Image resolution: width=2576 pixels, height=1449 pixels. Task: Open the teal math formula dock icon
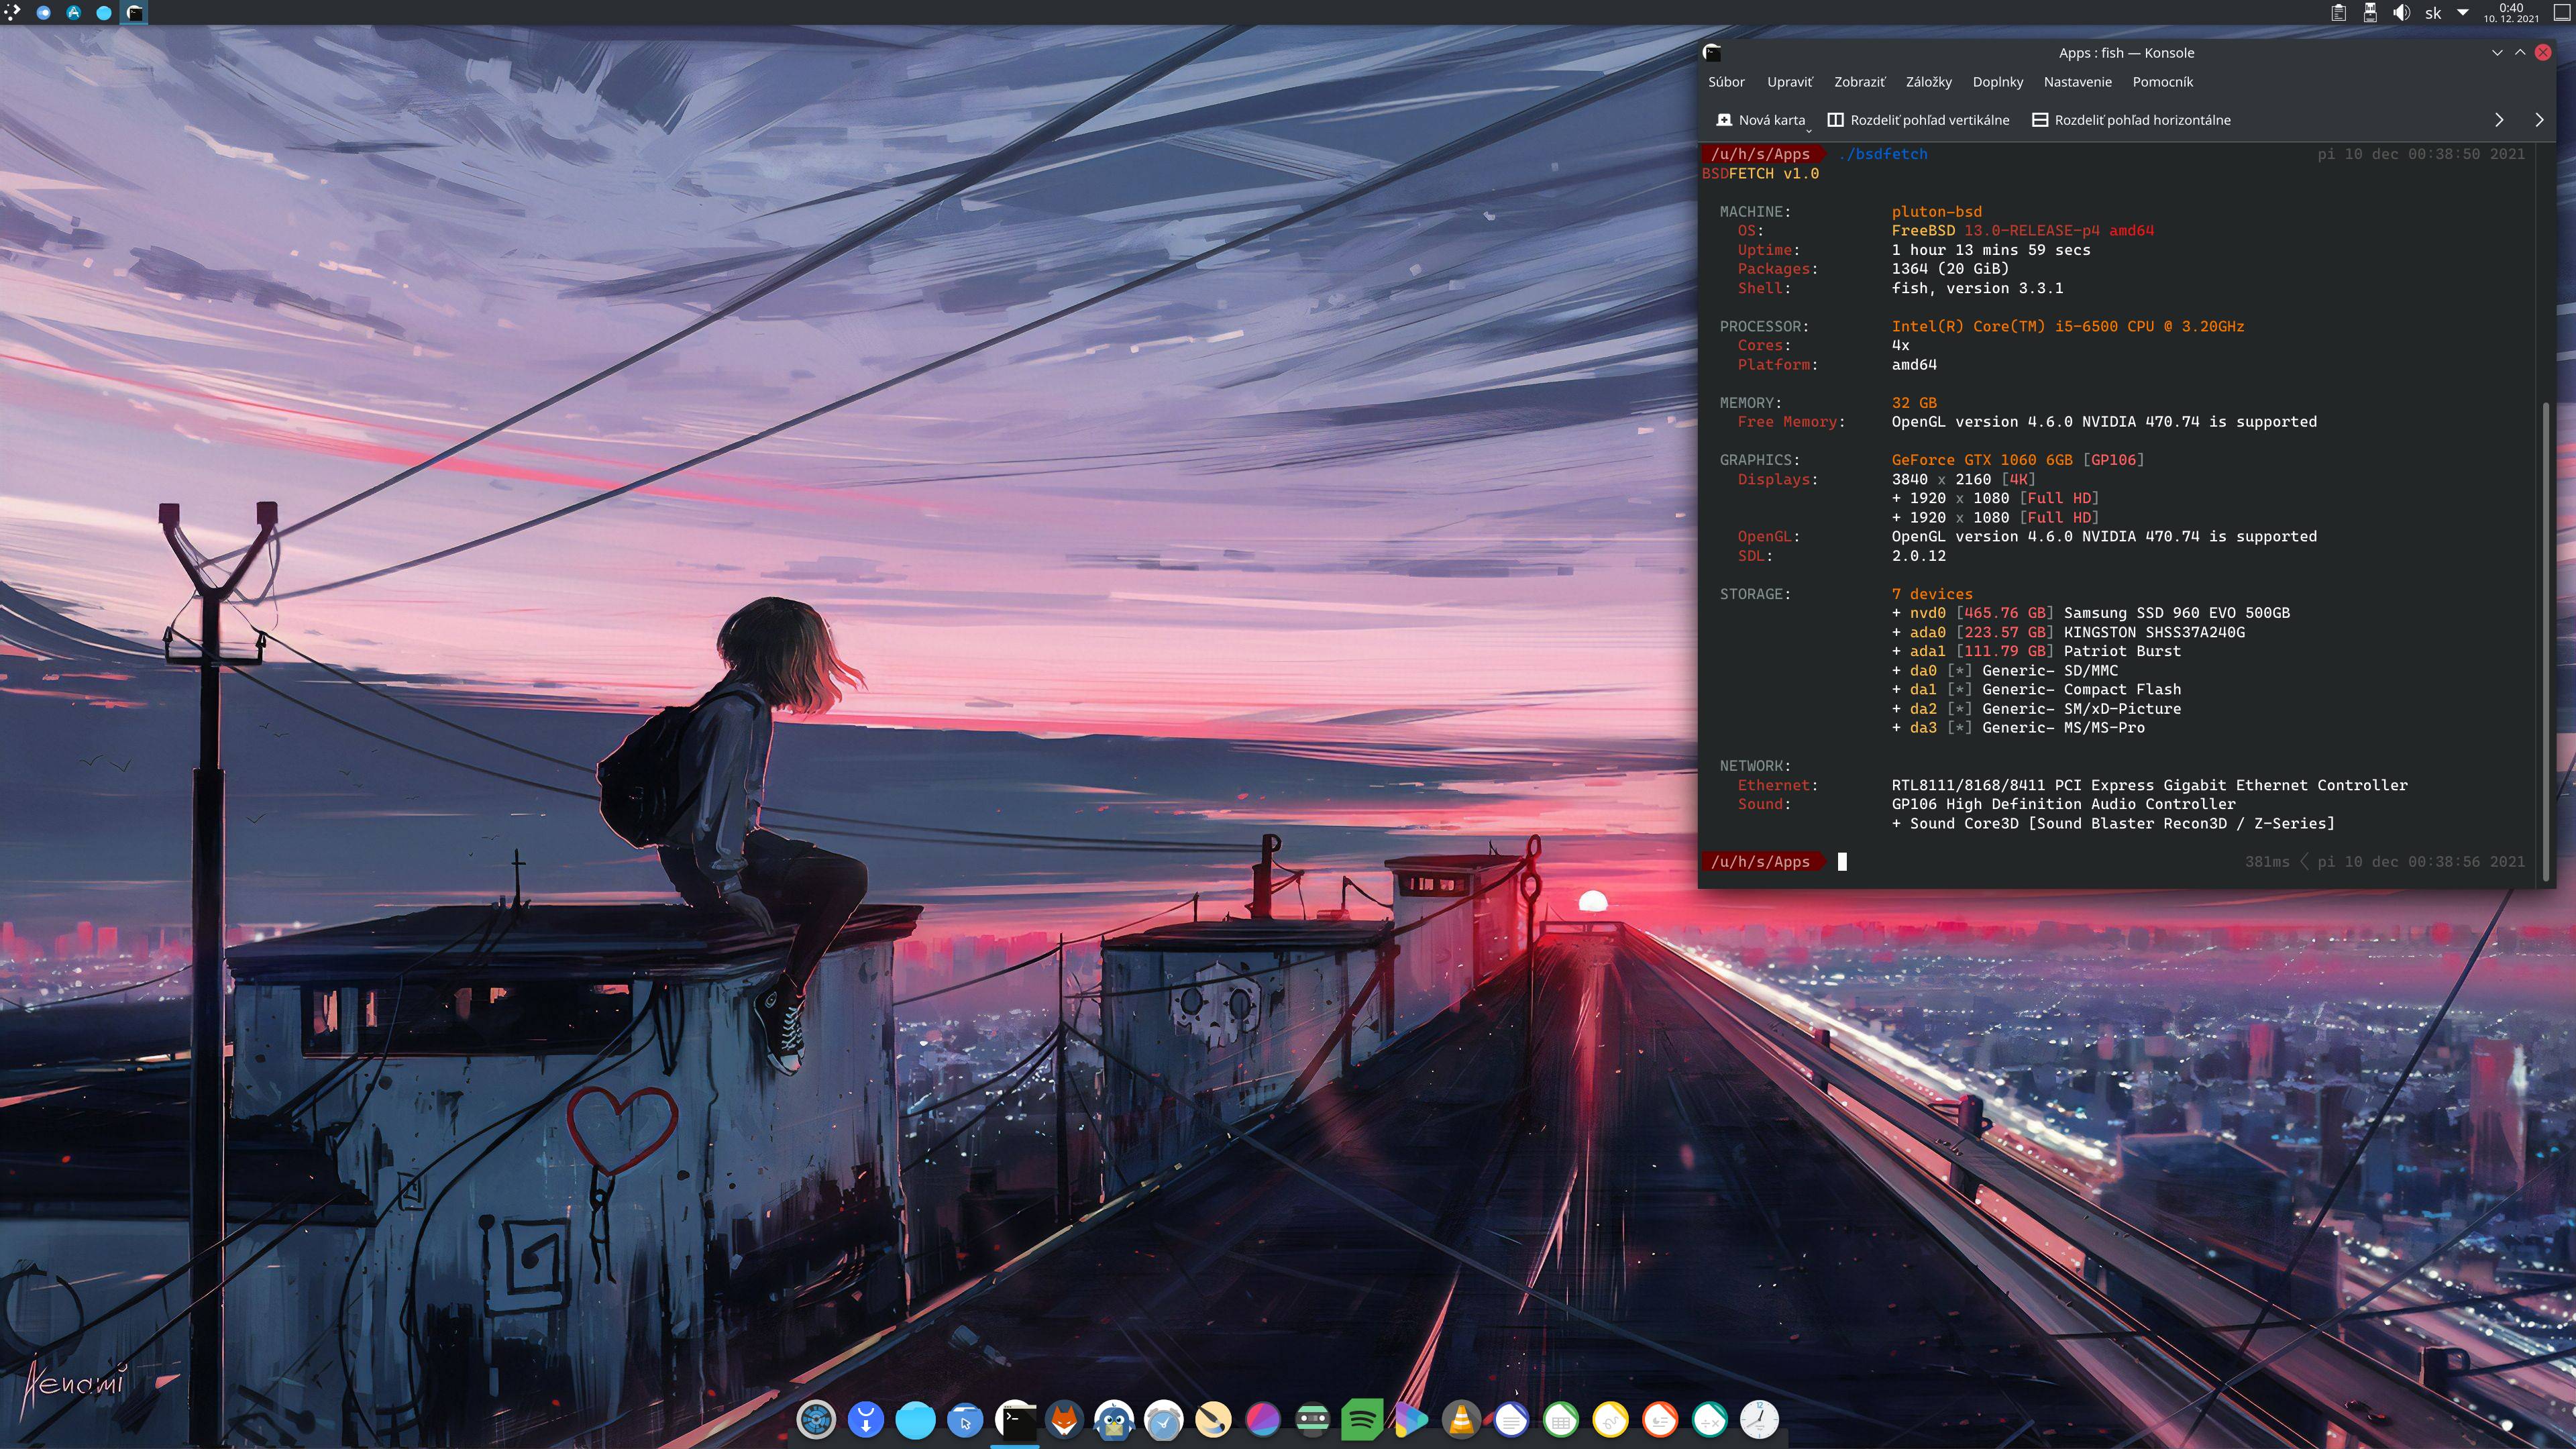[1710, 1419]
